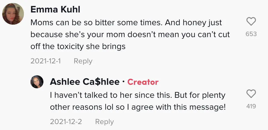The image size is (268, 130).
Task: Click the line "I haven't talked to her since this"
Action: tap(138, 95)
